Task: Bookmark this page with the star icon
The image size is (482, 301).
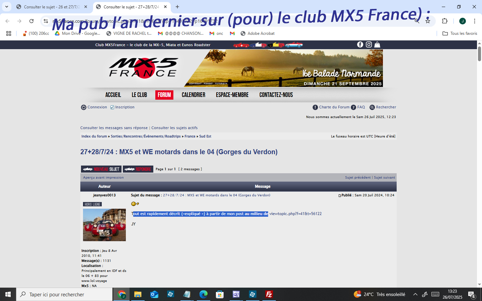Action: 428,21
